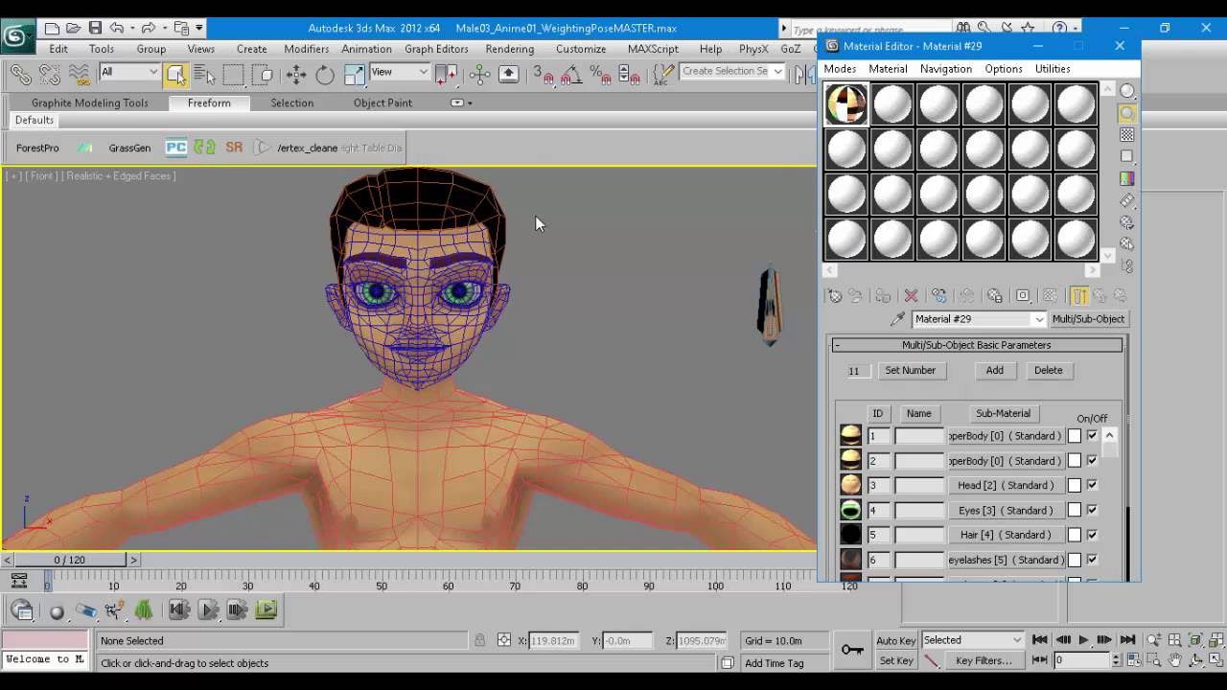1227x690 pixels.
Task: Open the key filter Selected dropdown
Action: pos(973,640)
